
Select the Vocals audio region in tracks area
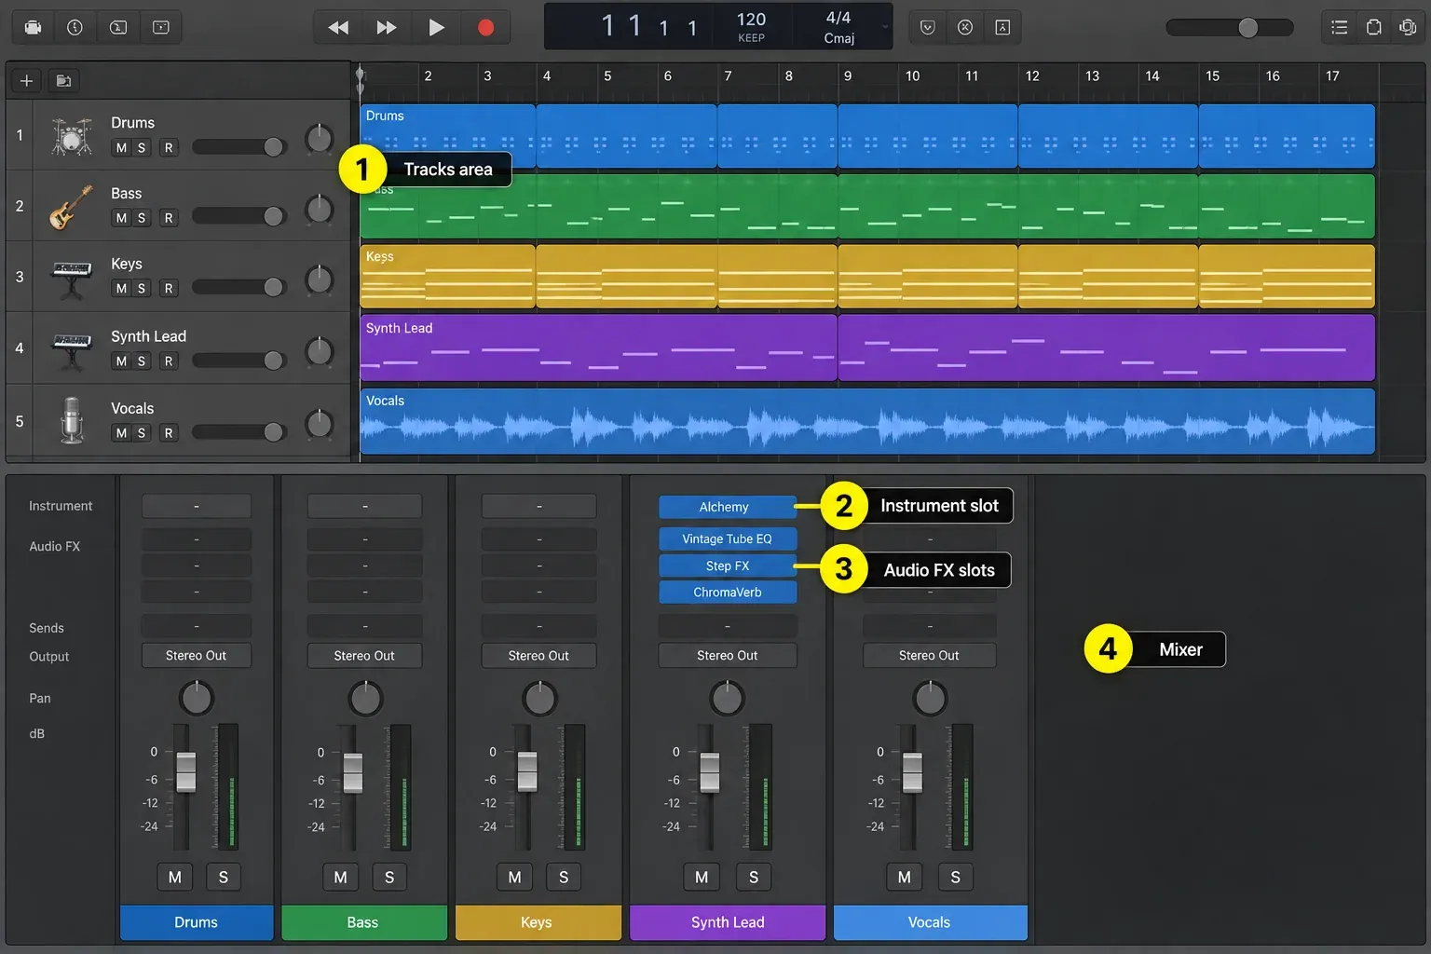pos(867,421)
